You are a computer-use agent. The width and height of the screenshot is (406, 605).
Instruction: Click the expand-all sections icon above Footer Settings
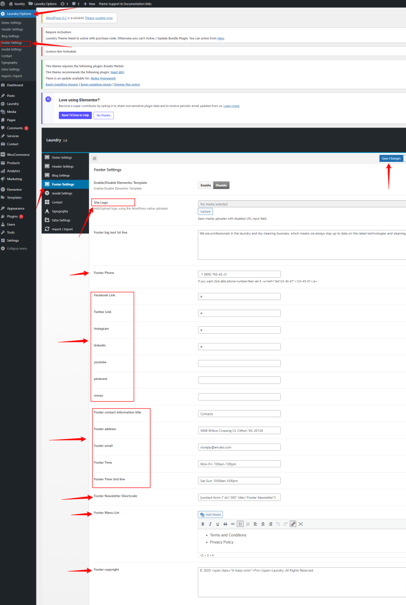tap(94, 158)
